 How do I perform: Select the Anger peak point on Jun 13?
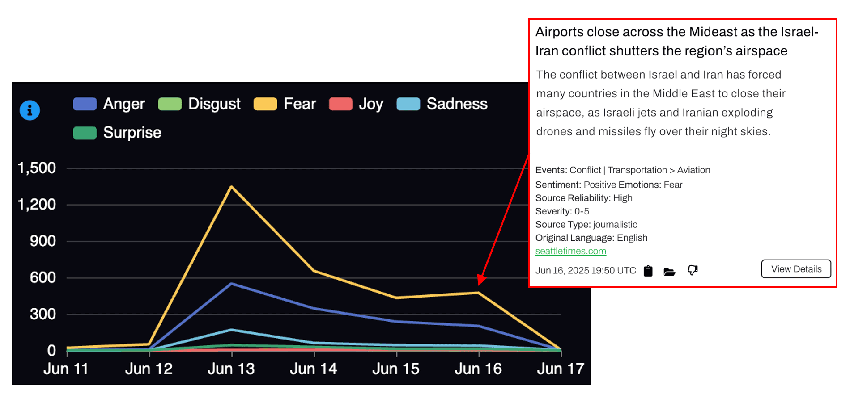tap(231, 284)
